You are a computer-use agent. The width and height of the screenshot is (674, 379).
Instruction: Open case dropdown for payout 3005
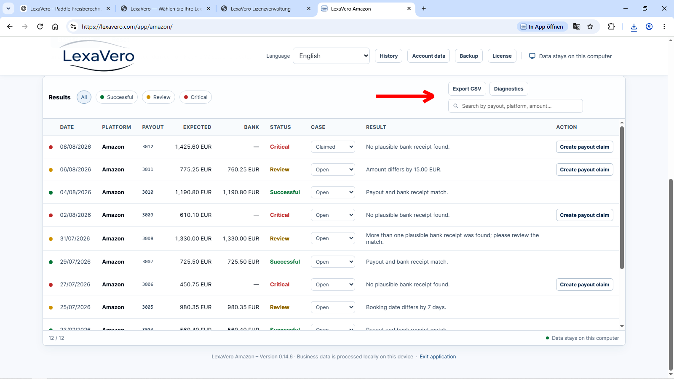tap(333, 307)
